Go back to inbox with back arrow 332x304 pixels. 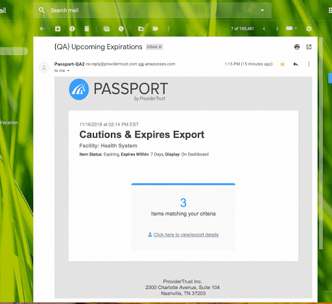click(x=42, y=29)
